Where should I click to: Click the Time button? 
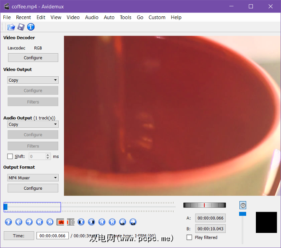(x=19, y=236)
